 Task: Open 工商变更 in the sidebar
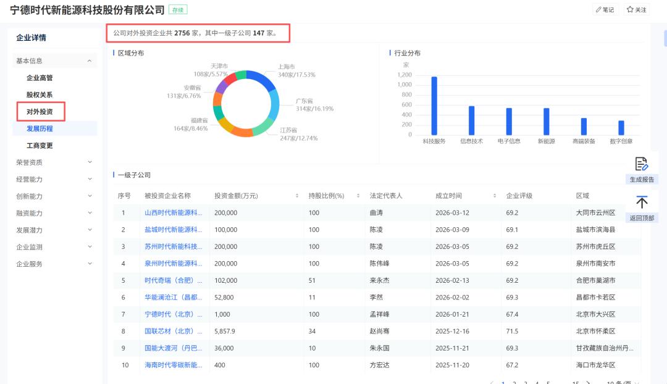[x=40, y=146]
